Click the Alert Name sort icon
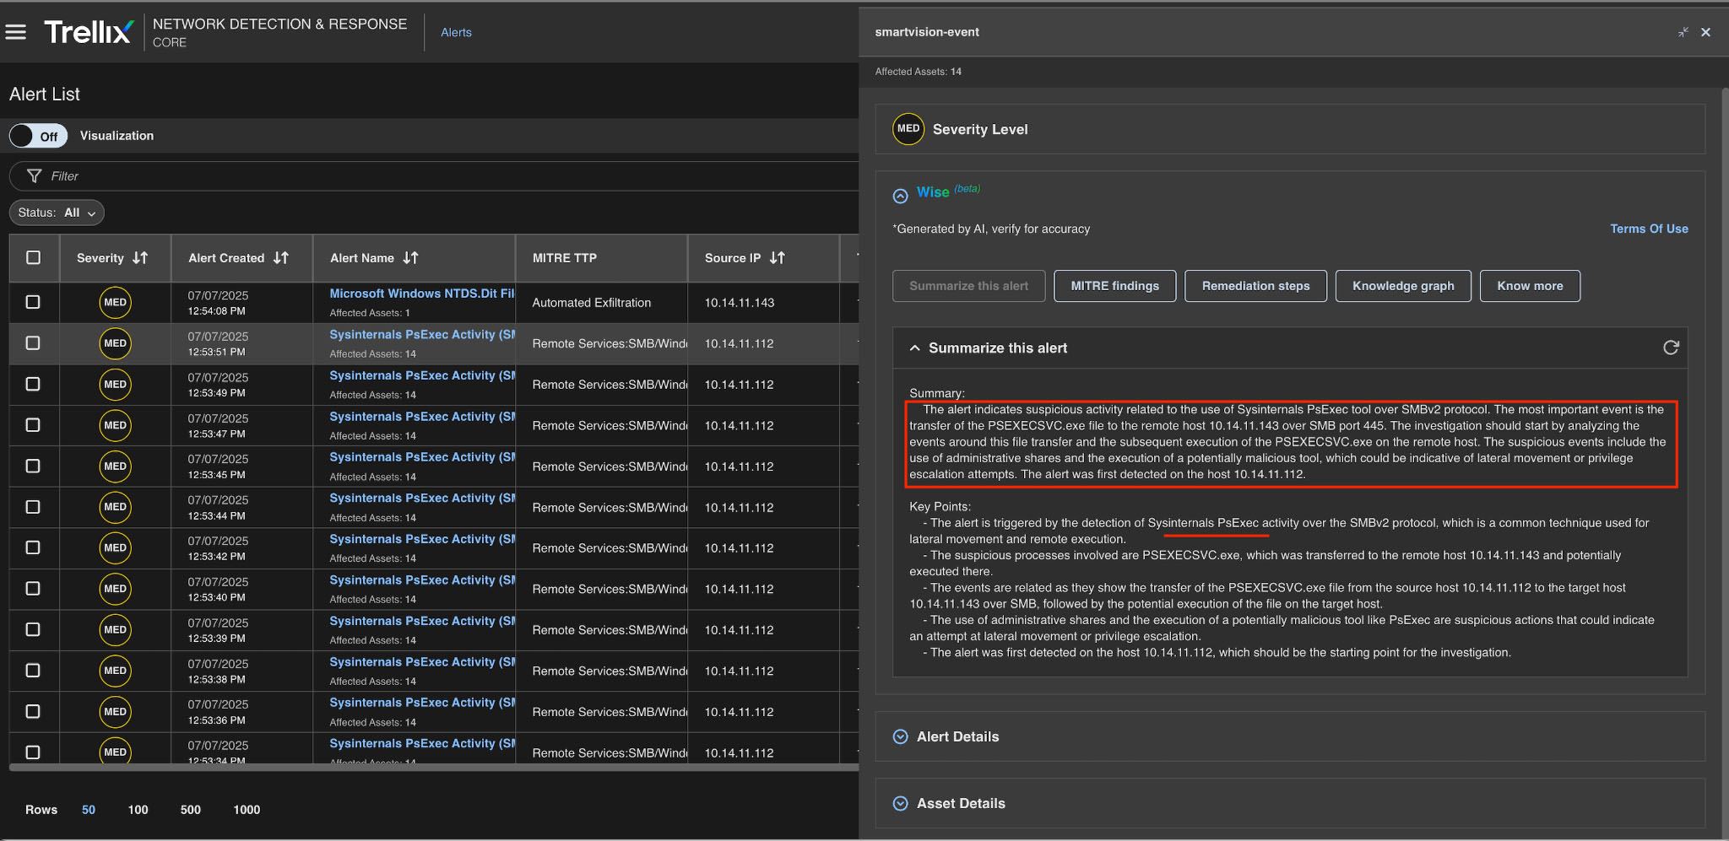This screenshot has height=841, width=1729. (x=410, y=258)
